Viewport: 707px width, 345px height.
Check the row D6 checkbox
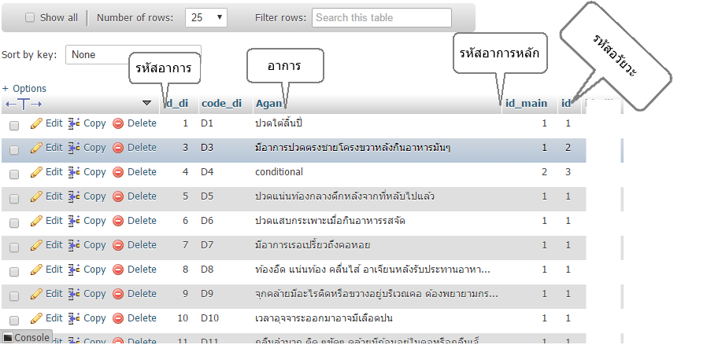tap(14, 223)
